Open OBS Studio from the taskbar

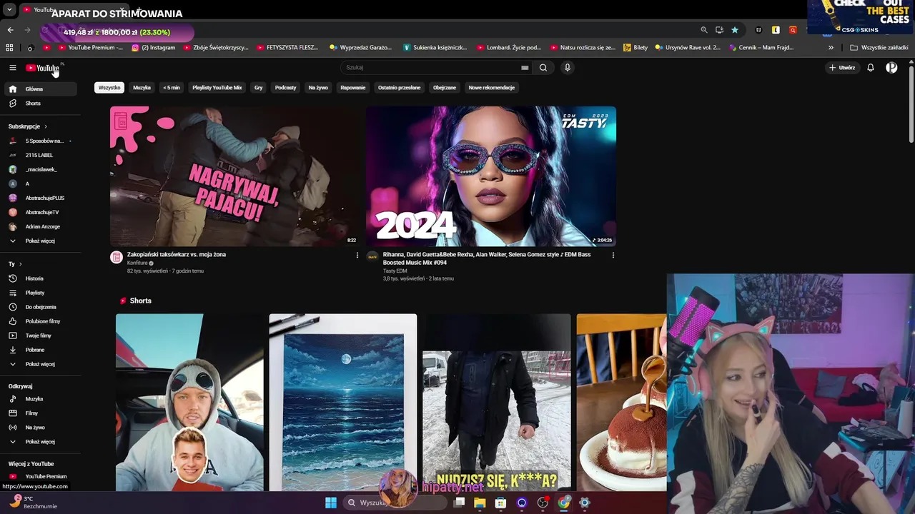[543, 503]
